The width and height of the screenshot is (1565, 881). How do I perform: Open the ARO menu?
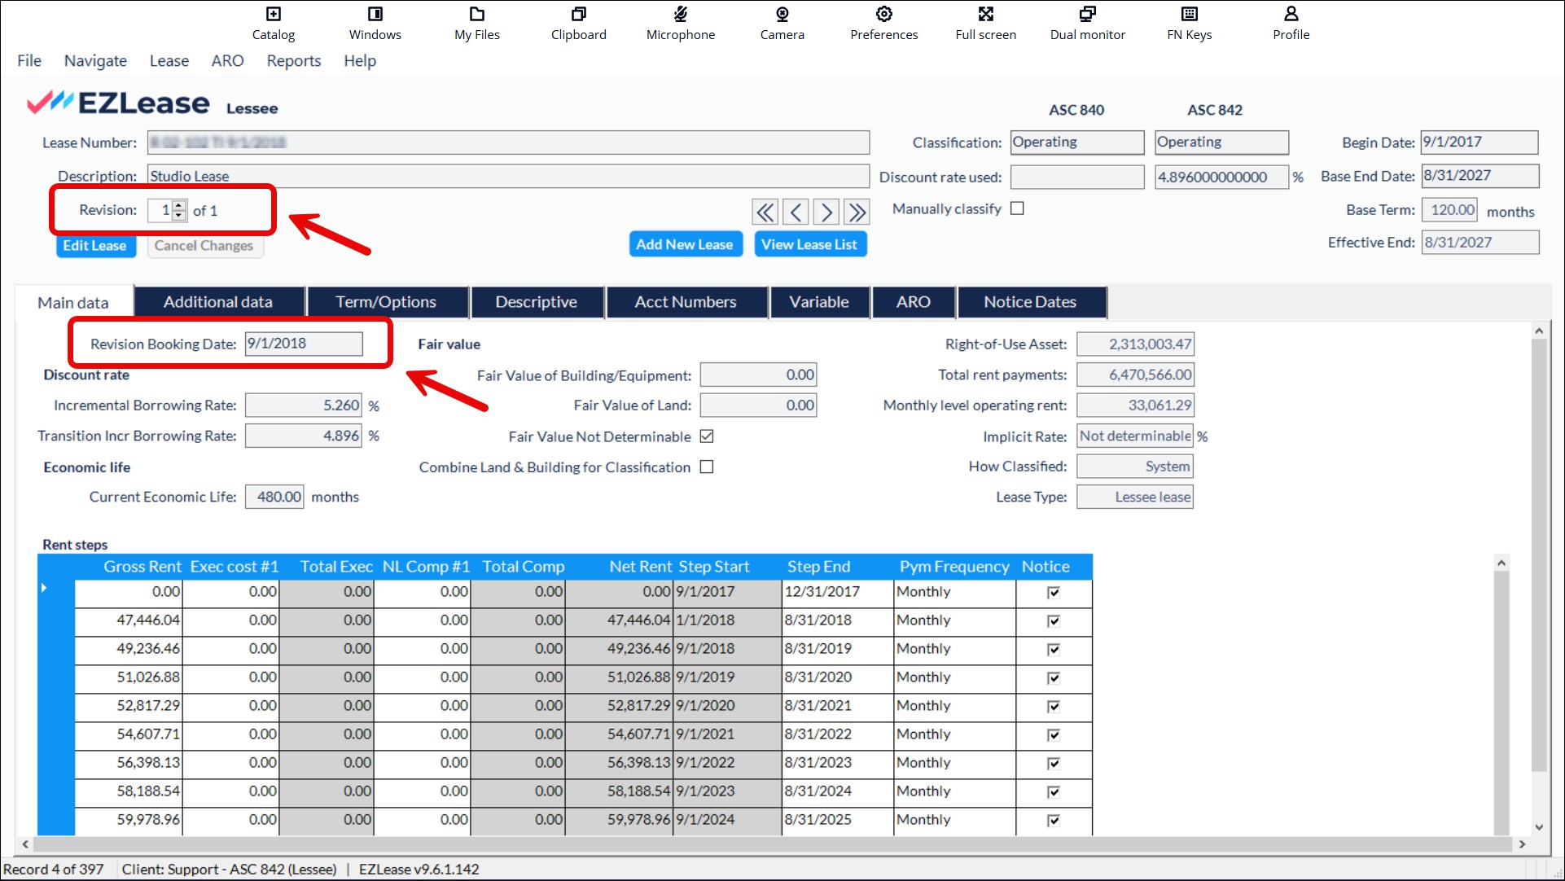click(x=227, y=60)
